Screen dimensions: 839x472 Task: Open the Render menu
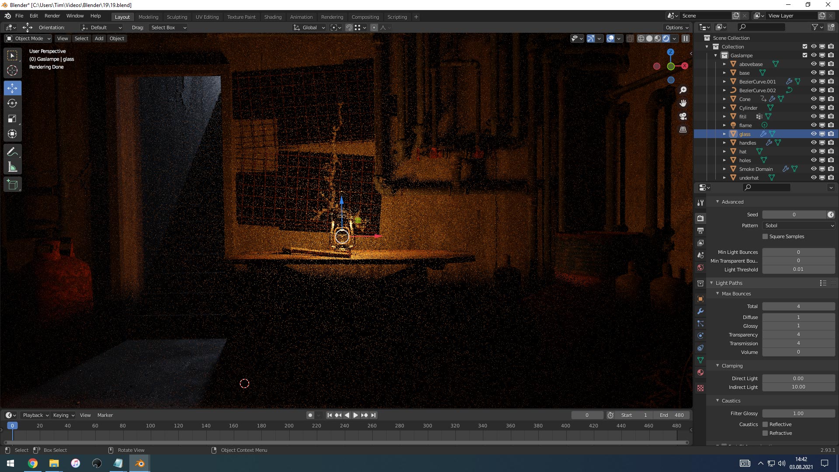click(52, 16)
